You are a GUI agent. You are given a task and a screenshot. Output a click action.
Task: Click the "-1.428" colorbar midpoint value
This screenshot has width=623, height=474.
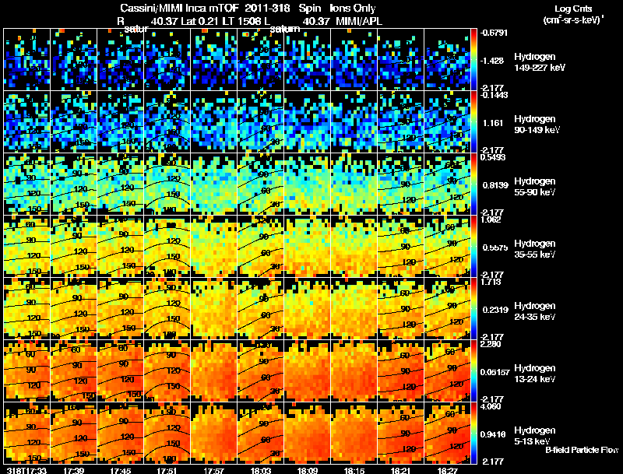point(493,61)
